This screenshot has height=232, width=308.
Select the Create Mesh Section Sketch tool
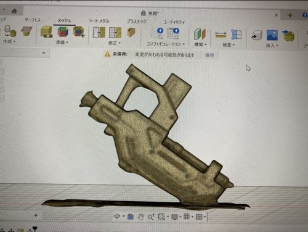click(26, 31)
